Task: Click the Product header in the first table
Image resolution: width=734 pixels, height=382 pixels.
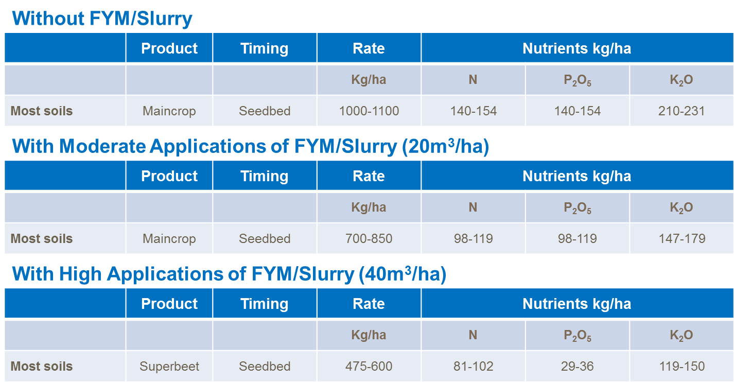Action: 169,48
